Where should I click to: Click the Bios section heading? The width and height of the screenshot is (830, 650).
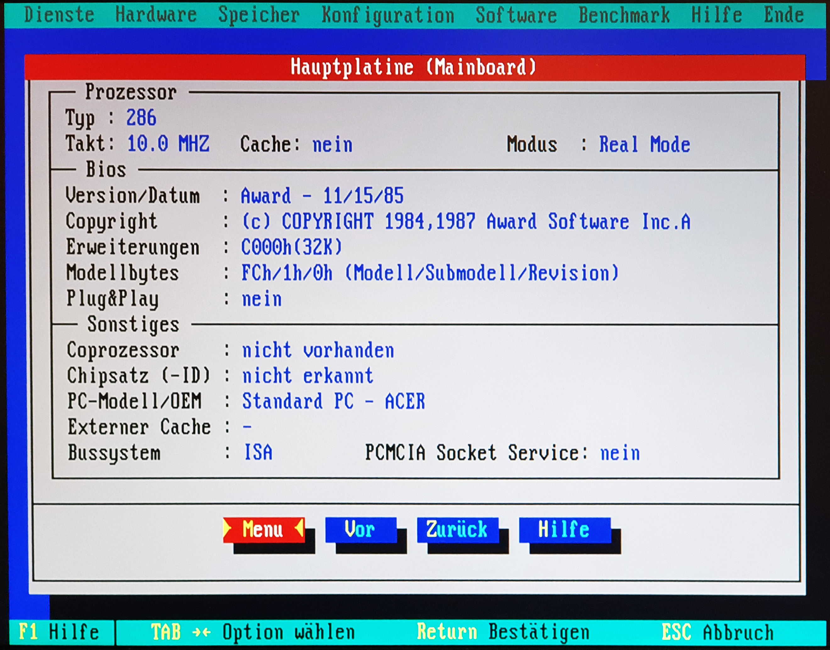(106, 169)
